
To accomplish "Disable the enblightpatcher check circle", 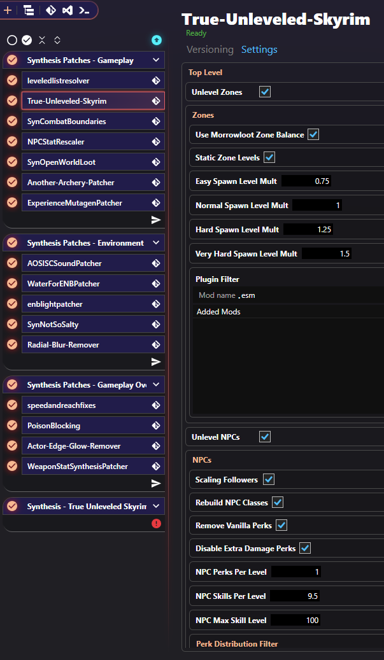I will pos(12,304).
